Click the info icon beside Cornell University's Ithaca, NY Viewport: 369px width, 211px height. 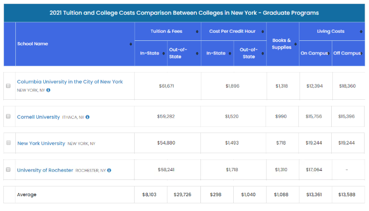pos(88,117)
